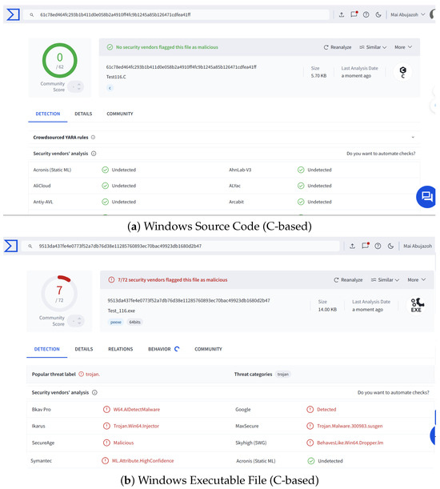Click the loading spinner icon beside BEHAVIOR tab
This screenshot has width=440, height=489.
tap(177, 349)
